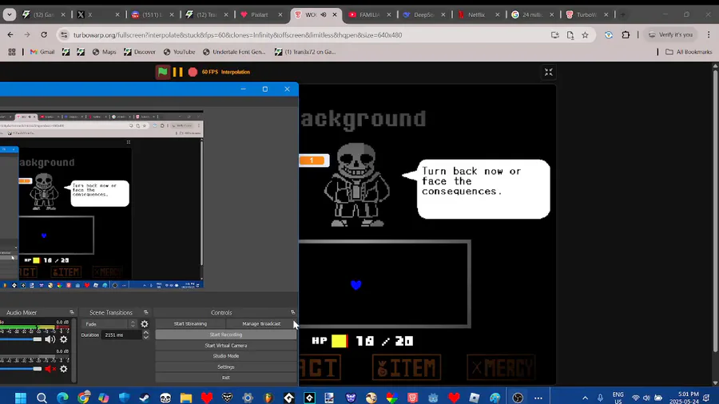Mute the first audio mixer channel speaker

50,339
